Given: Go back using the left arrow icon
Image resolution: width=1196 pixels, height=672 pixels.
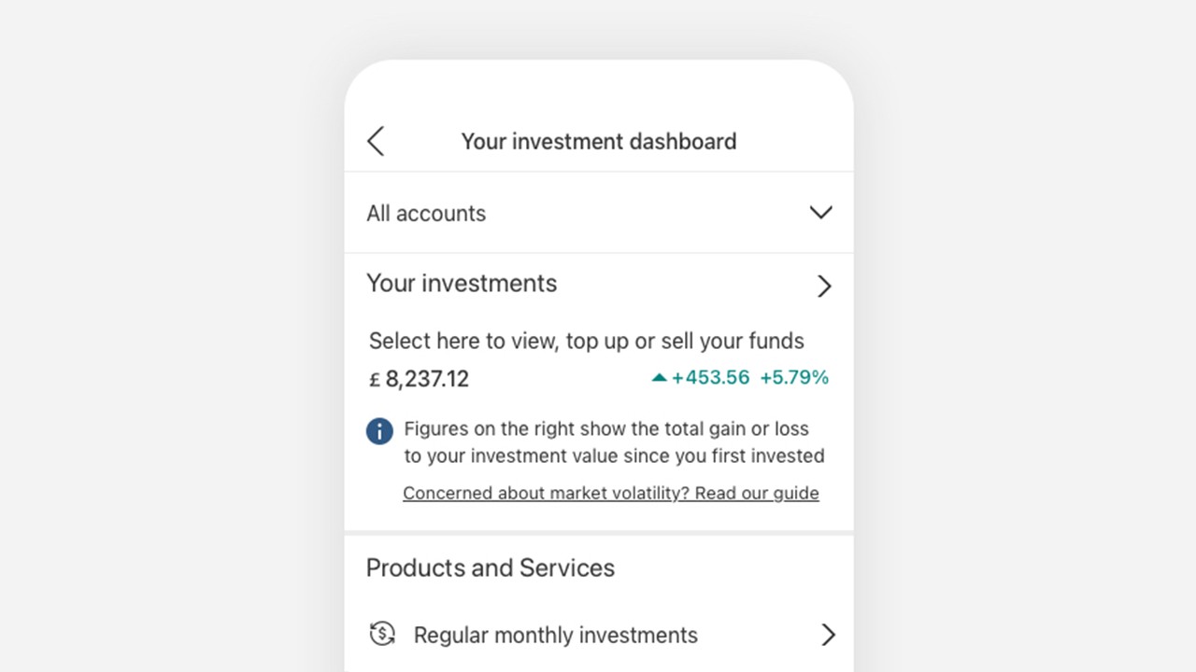Looking at the screenshot, I should [376, 142].
